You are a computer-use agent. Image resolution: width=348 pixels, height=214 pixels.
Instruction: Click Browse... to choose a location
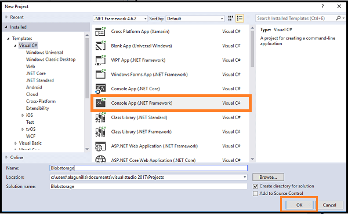pos(268,177)
